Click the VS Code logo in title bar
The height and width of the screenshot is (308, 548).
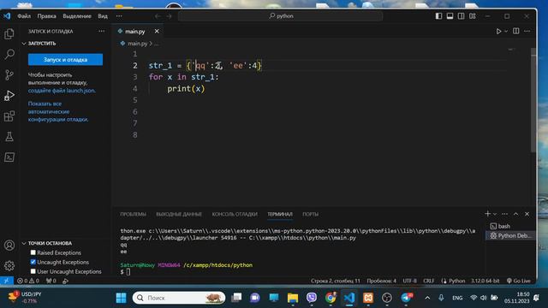click(x=7, y=16)
